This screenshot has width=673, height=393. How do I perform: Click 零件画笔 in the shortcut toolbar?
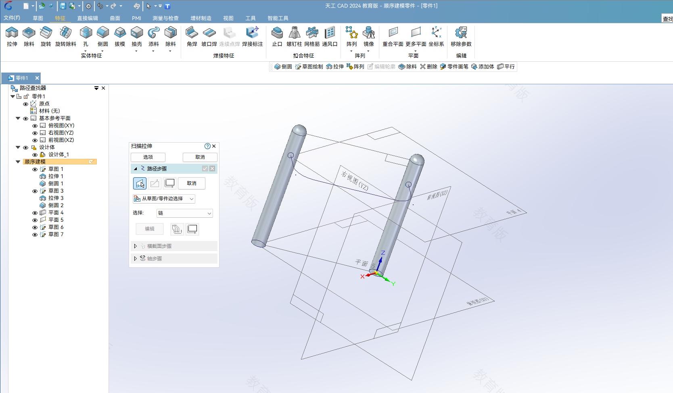[454, 67]
